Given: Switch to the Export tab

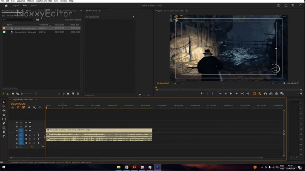Looking at the screenshot, I should pyautogui.click(x=34, y=5).
